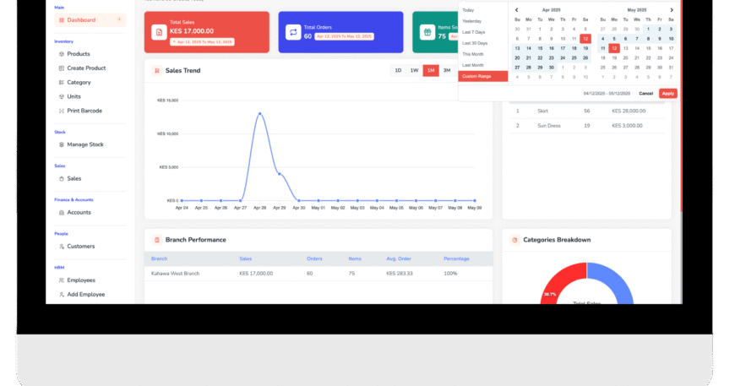Click the Sales bag icon in sidebar
The width and height of the screenshot is (735, 386).
tap(62, 178)
